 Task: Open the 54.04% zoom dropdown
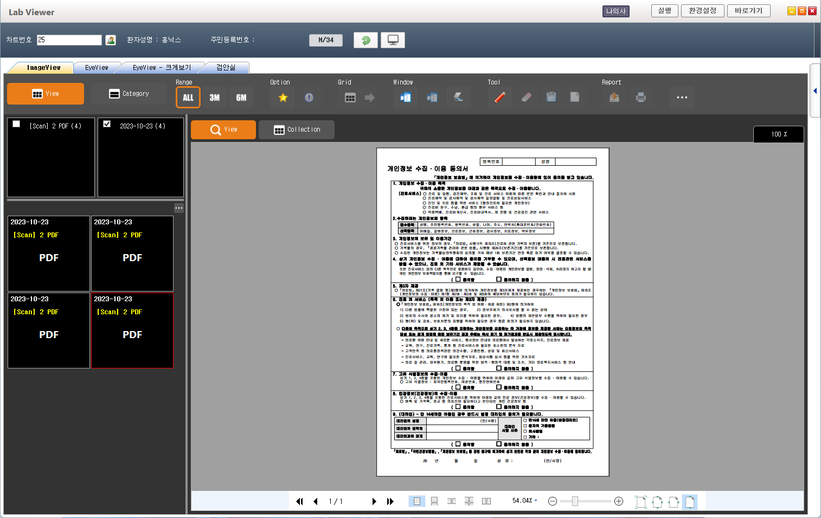pyautogui.click(x=525, y=501)
